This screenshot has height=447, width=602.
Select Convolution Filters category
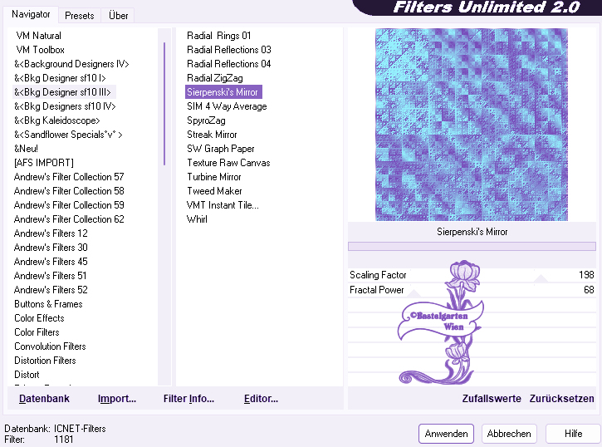point(50,346)
